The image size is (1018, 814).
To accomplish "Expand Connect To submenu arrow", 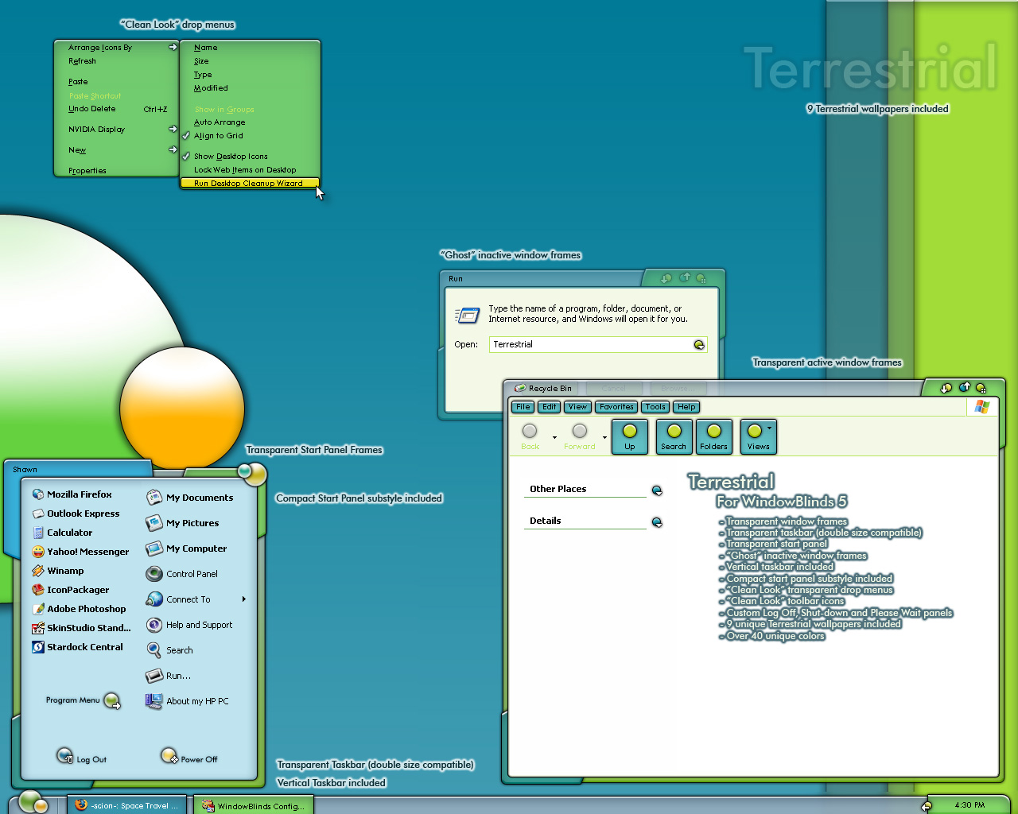I will 244,599.
